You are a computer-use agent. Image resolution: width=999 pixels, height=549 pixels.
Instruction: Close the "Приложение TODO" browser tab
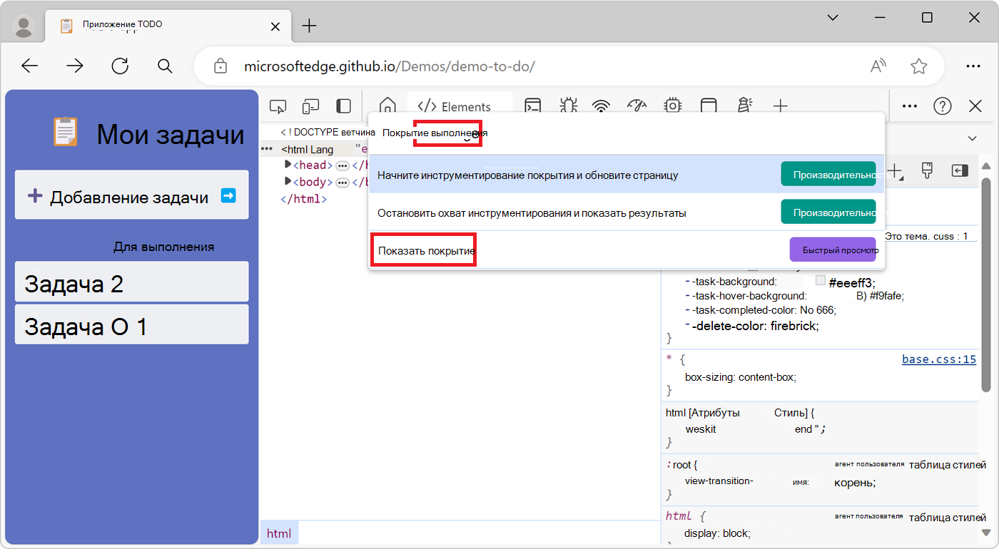pyautogui.click(x=275, y=26)
